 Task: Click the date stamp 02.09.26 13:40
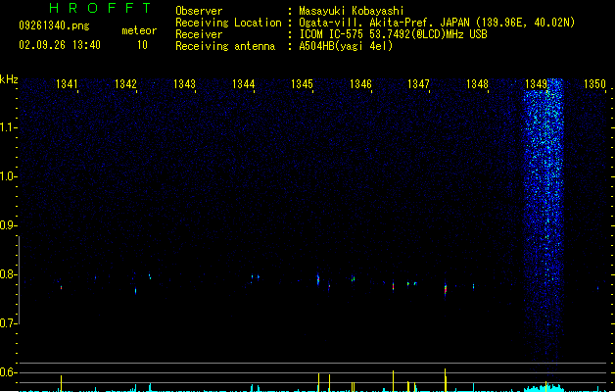click(60, 45)
